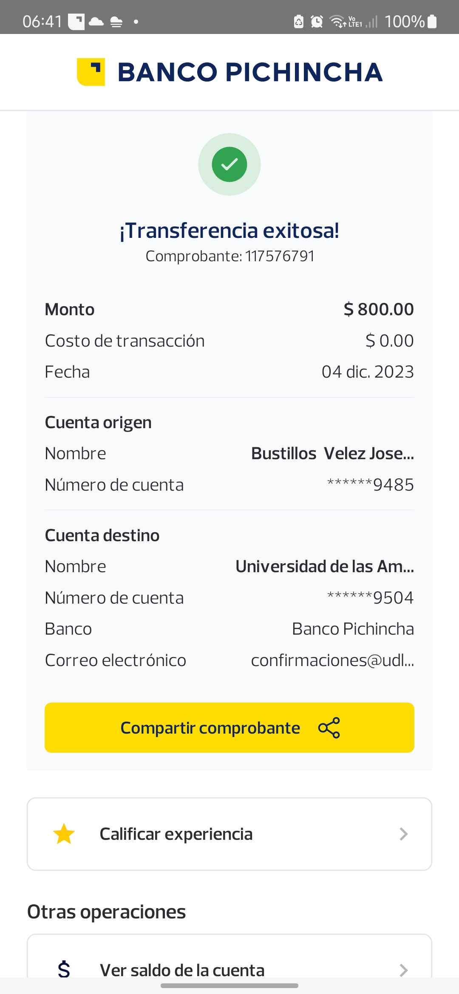Expand the chevron next to Calificar experiencia
The image size is (459, 994).
click(x=404, y=834)
